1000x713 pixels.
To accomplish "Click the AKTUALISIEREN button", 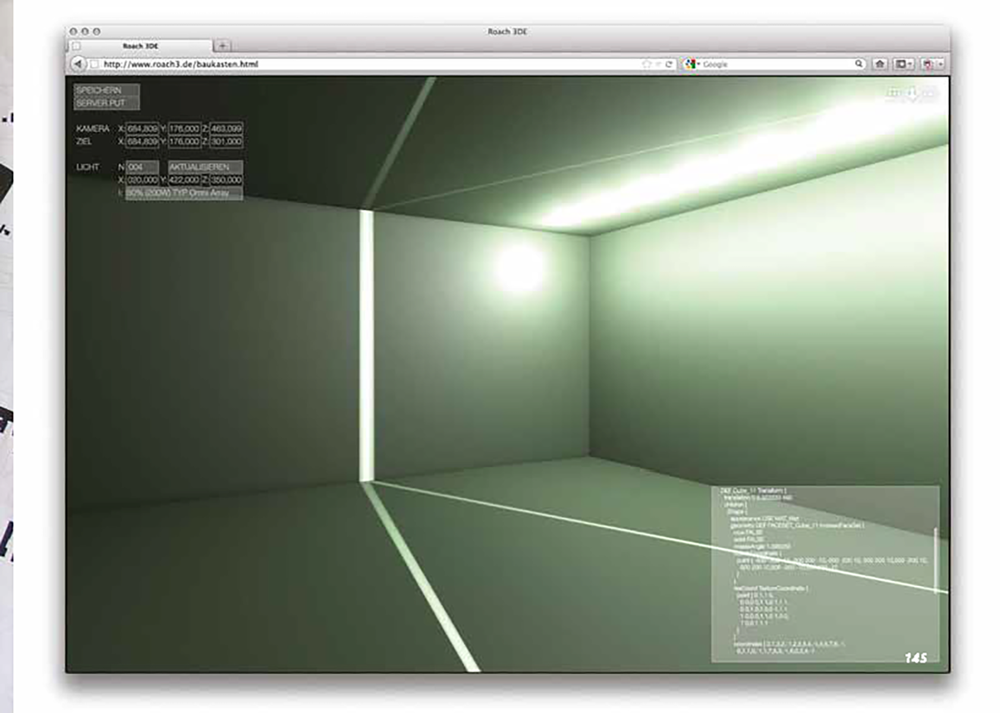I will [205, 167].
